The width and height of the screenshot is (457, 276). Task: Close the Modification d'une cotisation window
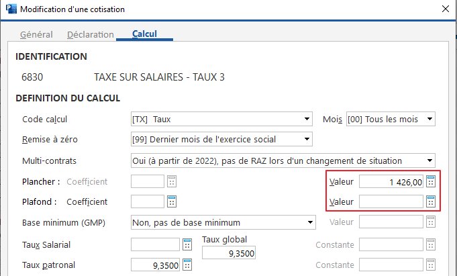(x=442, y=9)
